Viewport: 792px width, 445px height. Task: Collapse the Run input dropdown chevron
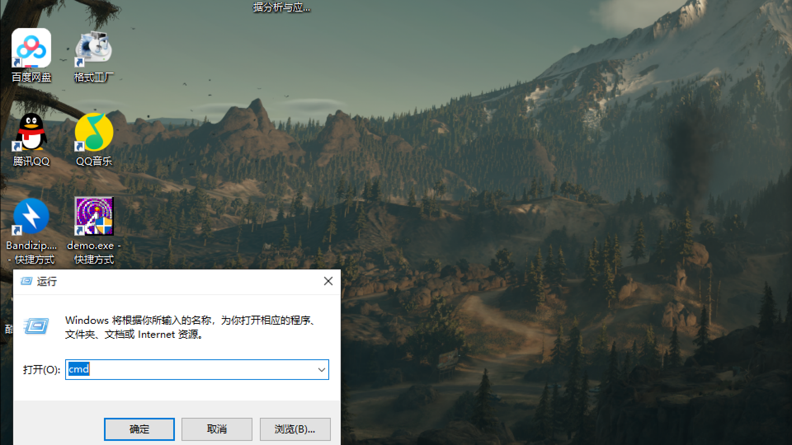pyautogui.click(x=321, y=370)
